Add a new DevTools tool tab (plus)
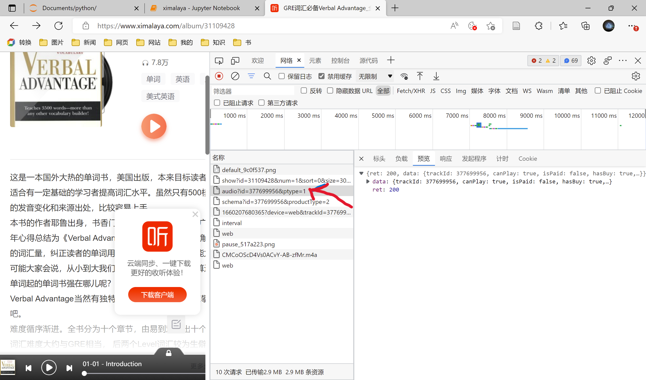 (x=391, y=60)
